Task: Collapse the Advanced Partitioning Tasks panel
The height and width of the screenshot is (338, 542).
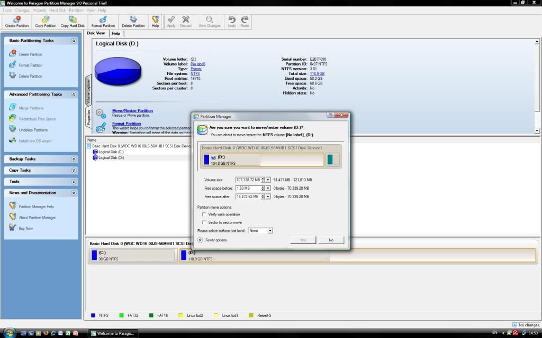Action: 74,94
